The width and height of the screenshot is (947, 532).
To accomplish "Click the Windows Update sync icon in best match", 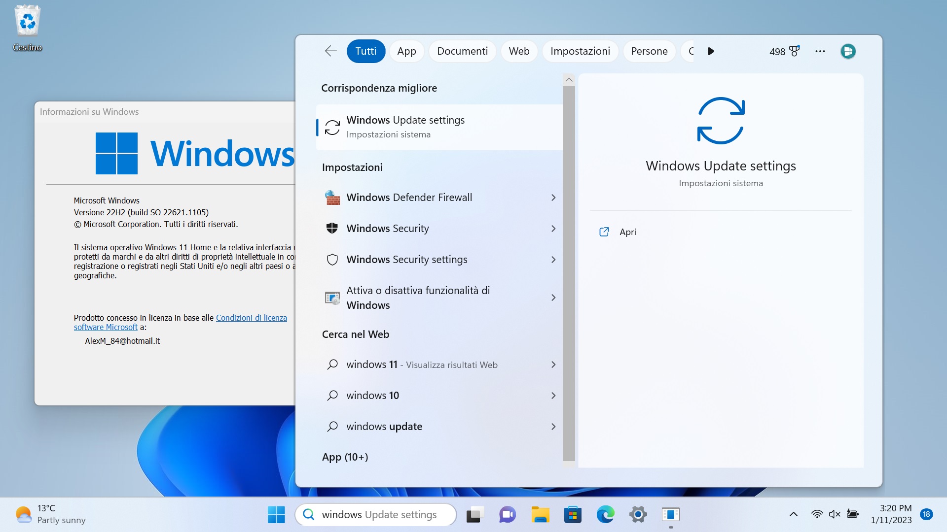I will point(332,127).
